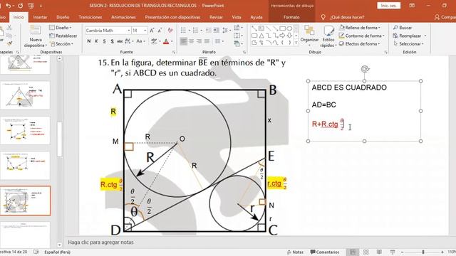
Task: Increase list indent level
Action: (216, 30)
